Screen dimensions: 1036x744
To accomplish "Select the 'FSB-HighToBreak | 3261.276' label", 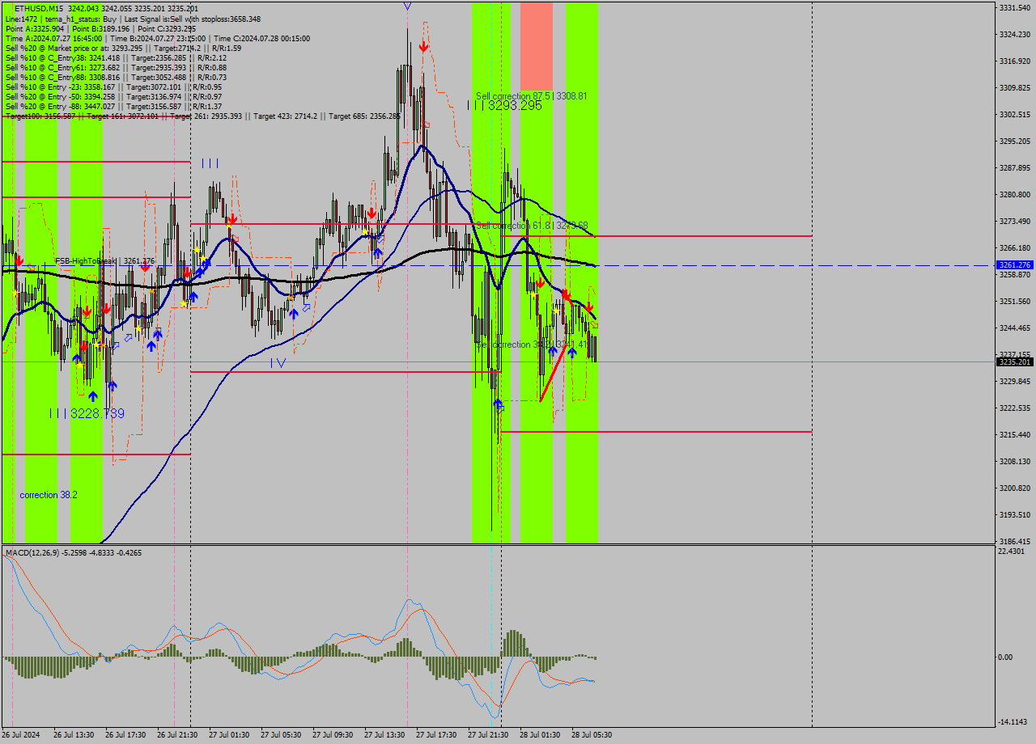I will tap(104, 260).
